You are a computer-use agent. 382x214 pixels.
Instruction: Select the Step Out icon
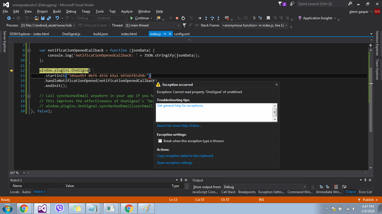(x=218, y=18)
